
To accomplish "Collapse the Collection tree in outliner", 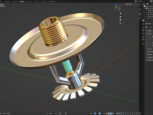I will [x=144, y=8].
